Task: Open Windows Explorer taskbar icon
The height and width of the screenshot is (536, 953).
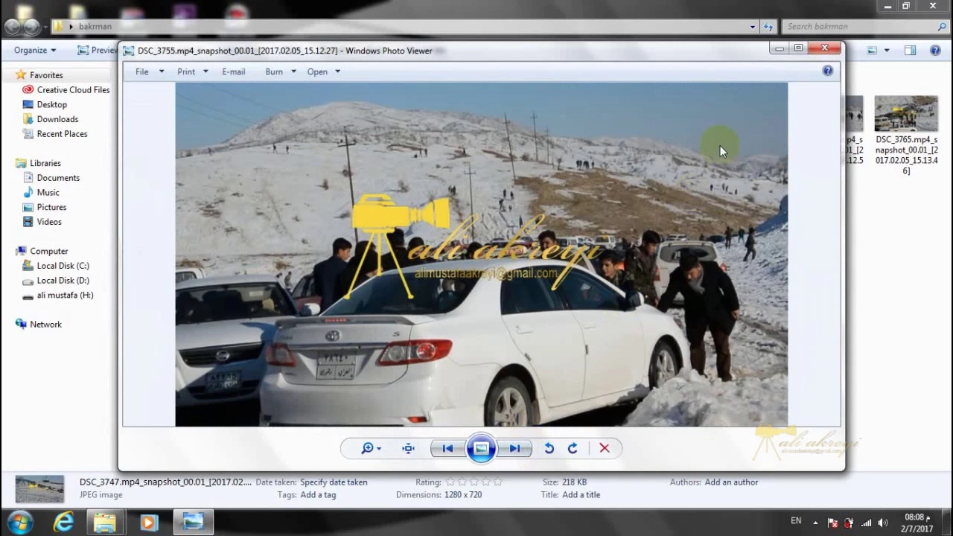Action: 105,523
